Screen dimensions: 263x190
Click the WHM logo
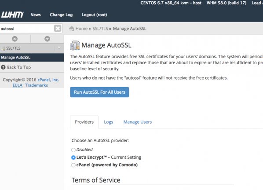click(x=13, y=15)
